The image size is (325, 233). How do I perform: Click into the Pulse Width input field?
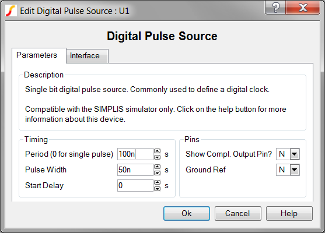[135, 170]
